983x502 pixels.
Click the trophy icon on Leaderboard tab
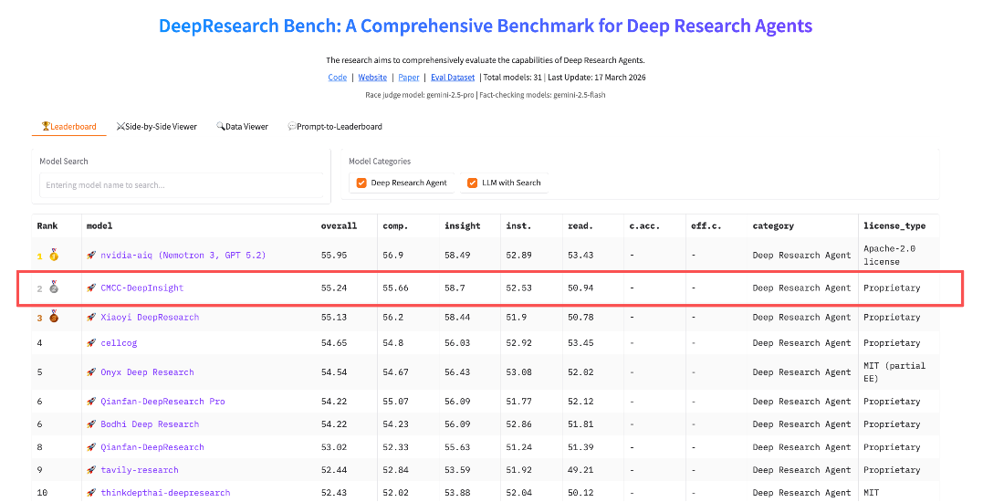[46, 127]
